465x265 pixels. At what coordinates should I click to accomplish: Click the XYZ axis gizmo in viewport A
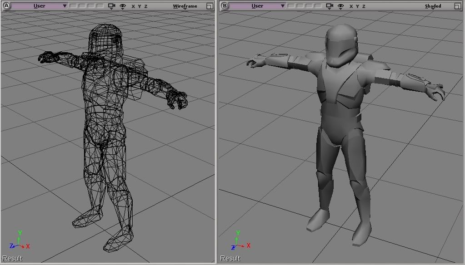(20, 240)
